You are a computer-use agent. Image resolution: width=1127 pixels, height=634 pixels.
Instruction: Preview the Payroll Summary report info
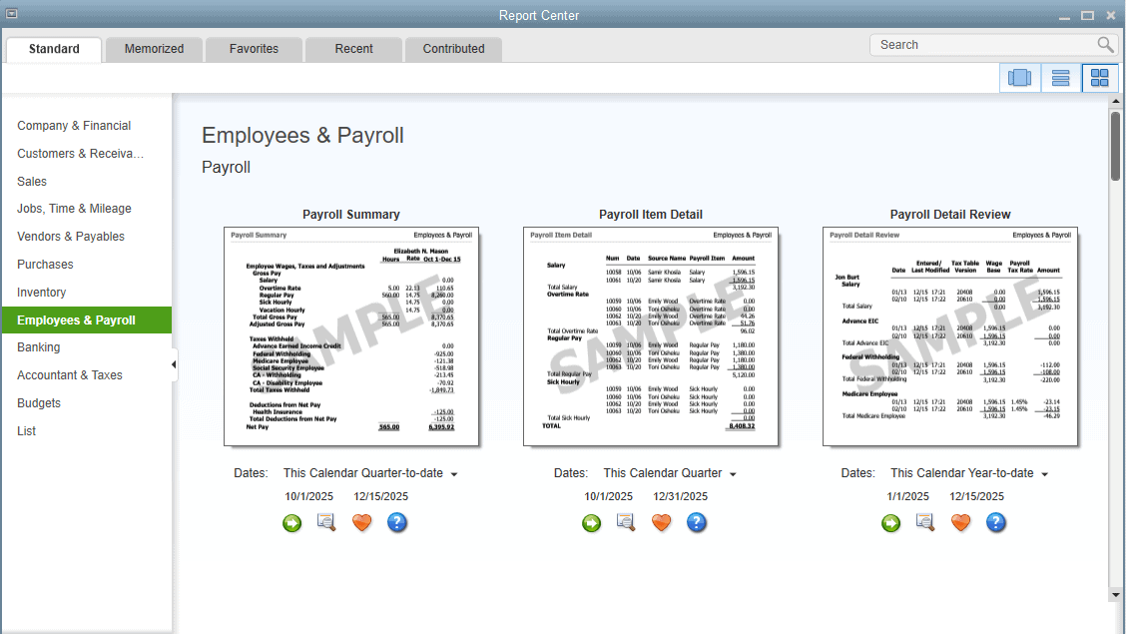click(x=326, y=522)
